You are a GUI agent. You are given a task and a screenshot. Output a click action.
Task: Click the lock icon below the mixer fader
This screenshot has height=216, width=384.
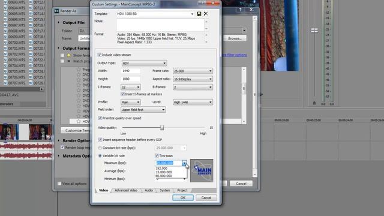(314, 103)
